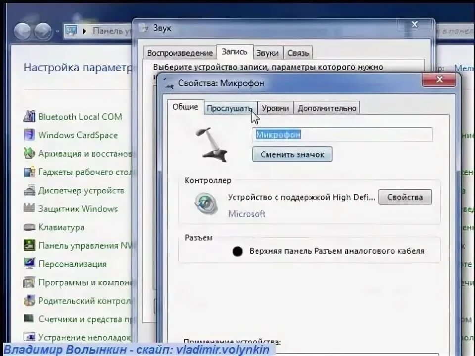The width and height of the screenshot is (475, 356).
Task: Click the Back navigation button in Control Panel
Action: click(x=22, y=31)
